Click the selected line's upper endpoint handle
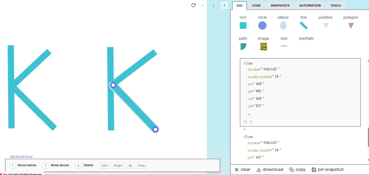 coord(113,85)
